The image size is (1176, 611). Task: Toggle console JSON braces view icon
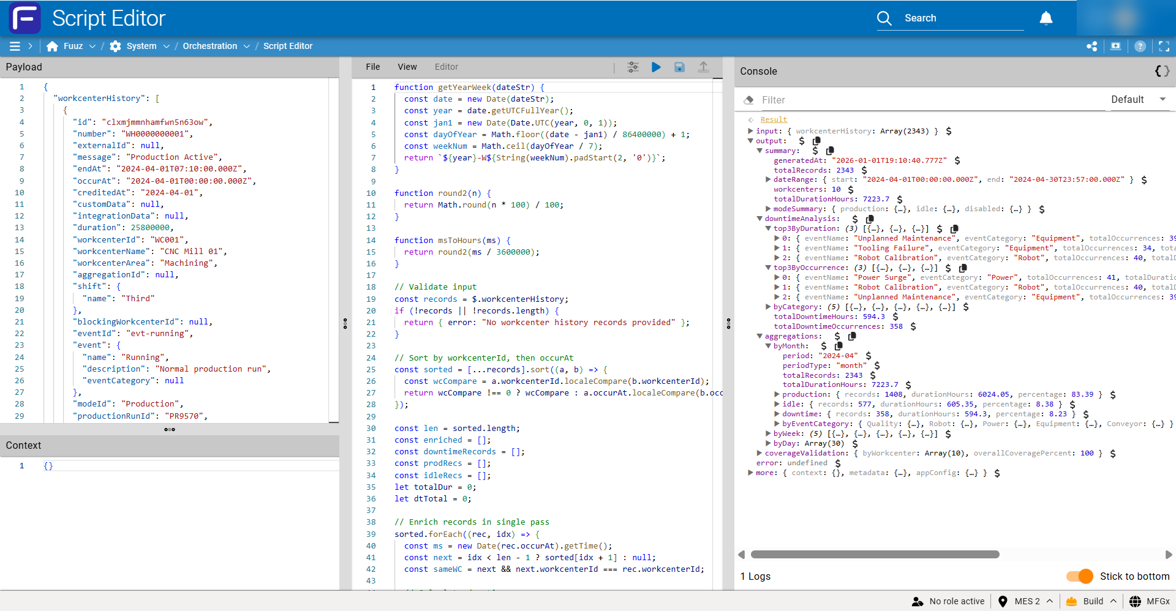point(1162,71)
